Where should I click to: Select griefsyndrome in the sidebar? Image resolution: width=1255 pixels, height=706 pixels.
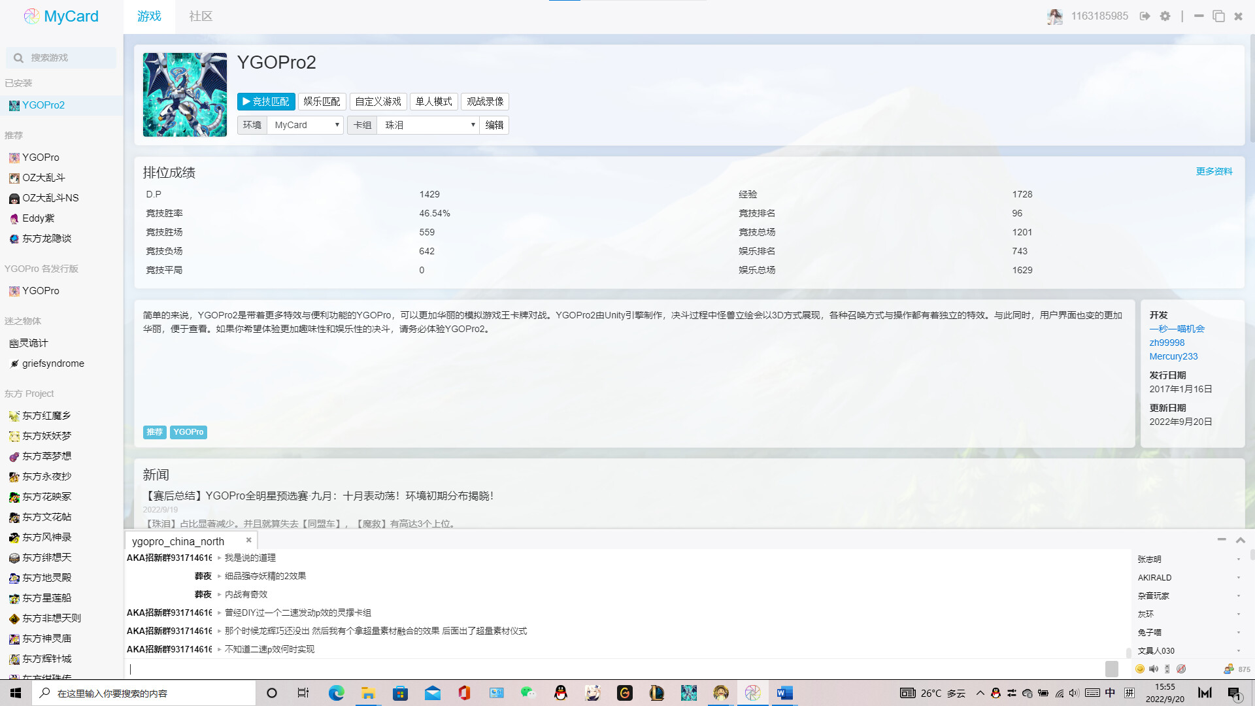61,363
